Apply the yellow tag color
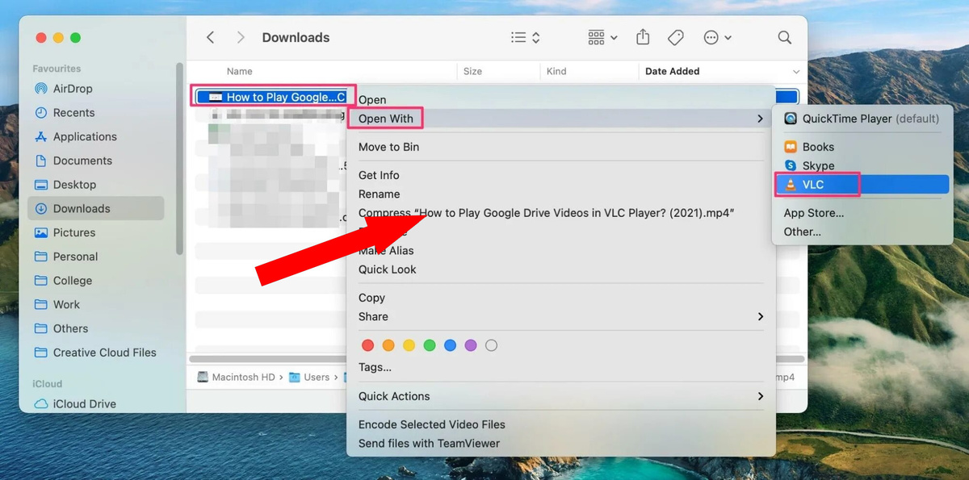The image size is (969, 480). click(x=409, y=345)
